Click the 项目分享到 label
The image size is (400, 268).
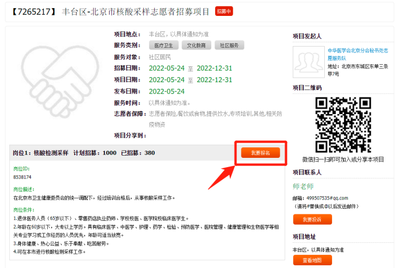coord(130,135)
